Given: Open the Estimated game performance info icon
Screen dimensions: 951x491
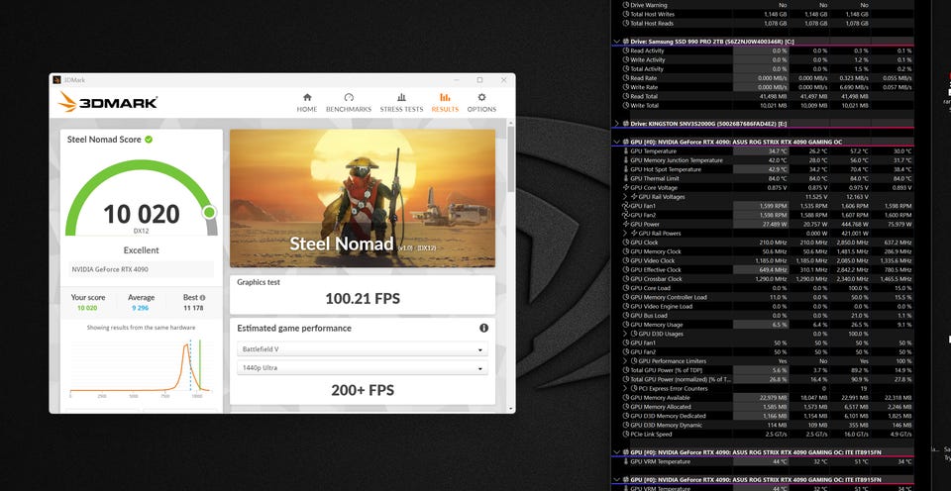Looking at the screenshot, I should [x=483, y=328].
